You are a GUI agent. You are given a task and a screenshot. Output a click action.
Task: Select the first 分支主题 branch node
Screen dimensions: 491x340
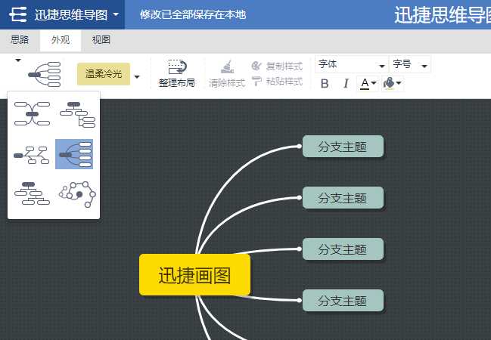pos(343,147)
